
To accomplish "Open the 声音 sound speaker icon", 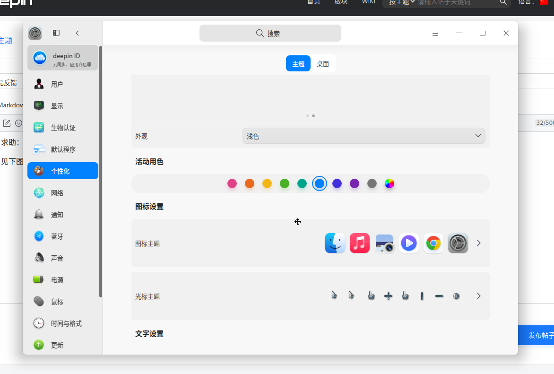I will point(39,258).
